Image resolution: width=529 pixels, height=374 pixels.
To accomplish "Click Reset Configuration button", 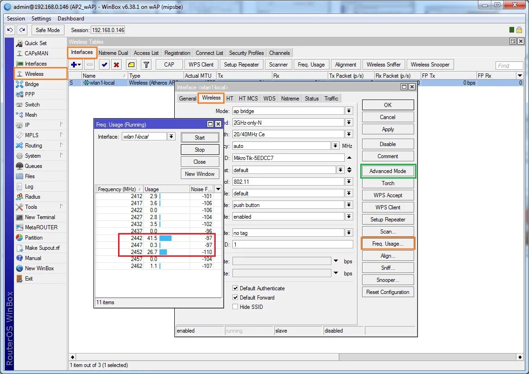I will tap(388, 292).
